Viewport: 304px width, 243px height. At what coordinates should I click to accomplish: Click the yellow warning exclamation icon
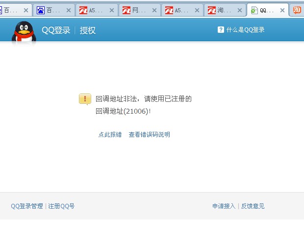pos(85,99)
